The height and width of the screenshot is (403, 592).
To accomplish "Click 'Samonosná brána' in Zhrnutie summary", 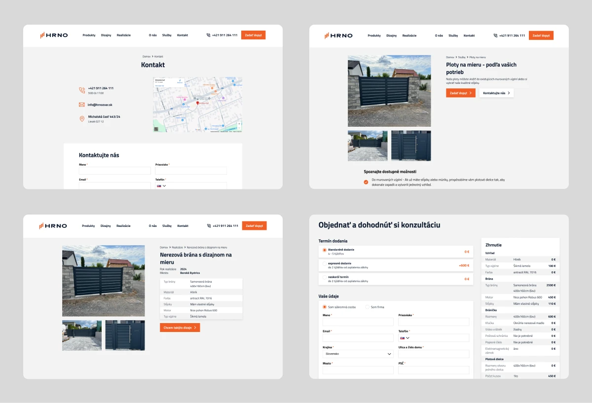I will (x=525, y=285).
